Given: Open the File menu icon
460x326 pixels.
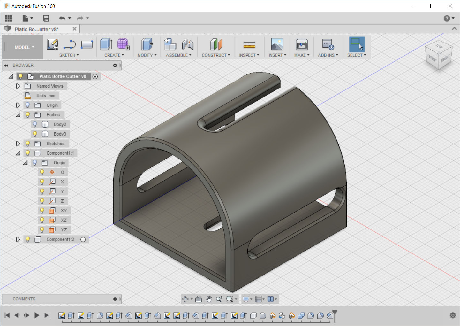Looking at the screenshot, I should coord(27,18).
